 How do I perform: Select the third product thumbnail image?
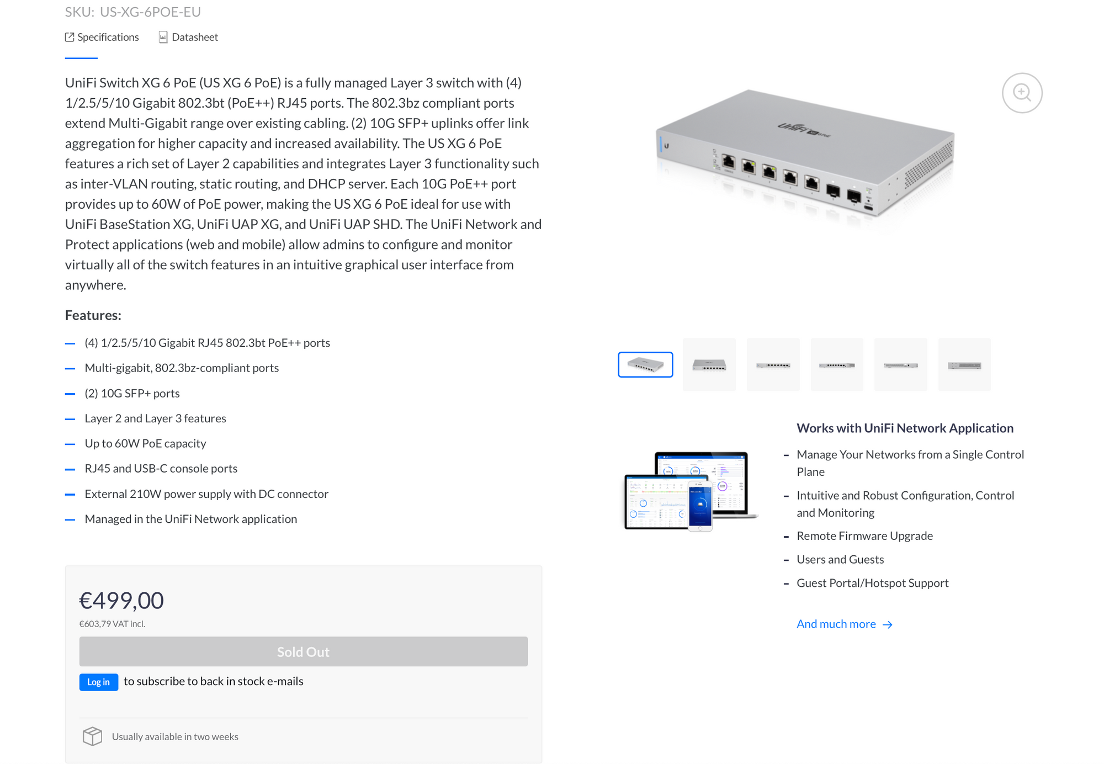[x=773, y=365]
